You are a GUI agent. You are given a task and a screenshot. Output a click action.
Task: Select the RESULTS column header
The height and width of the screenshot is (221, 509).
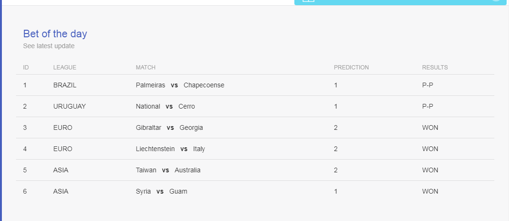pyautogui.click(x=434, y=67)
